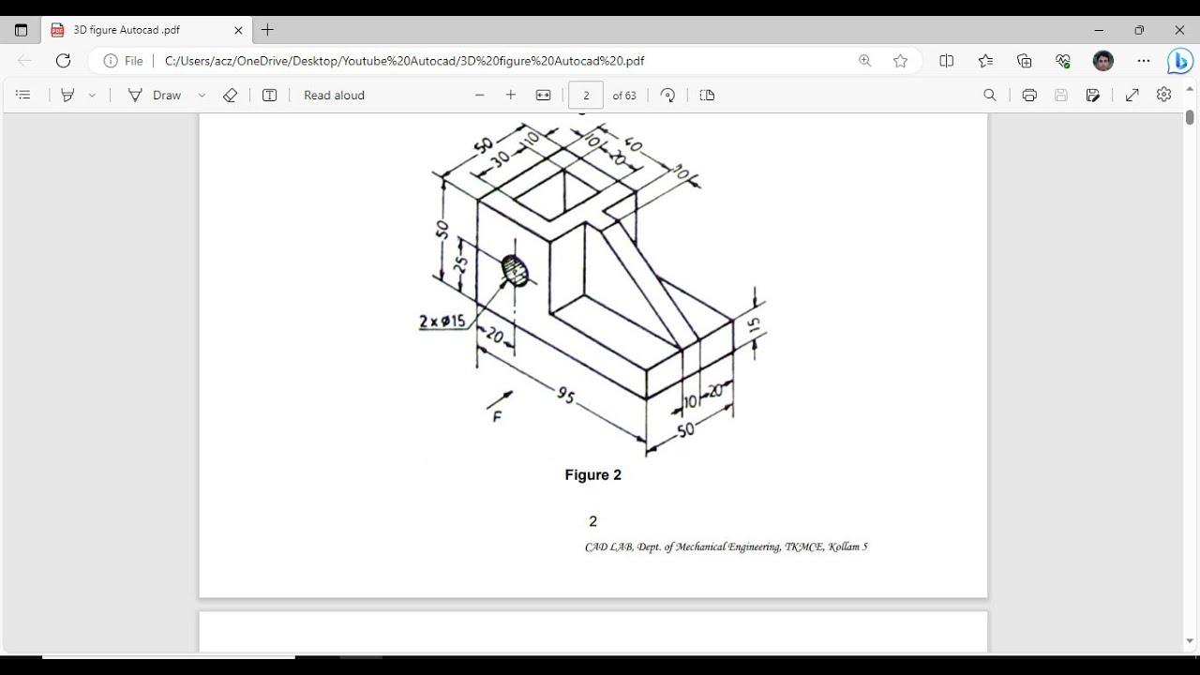This screenshot has height=675, width=1200.
Task: Click the page number field
Action: point(586,95)
